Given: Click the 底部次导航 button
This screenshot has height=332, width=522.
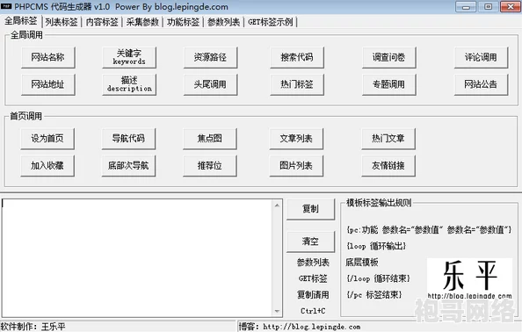Looking at the screenshot, I should click(128, 166).
